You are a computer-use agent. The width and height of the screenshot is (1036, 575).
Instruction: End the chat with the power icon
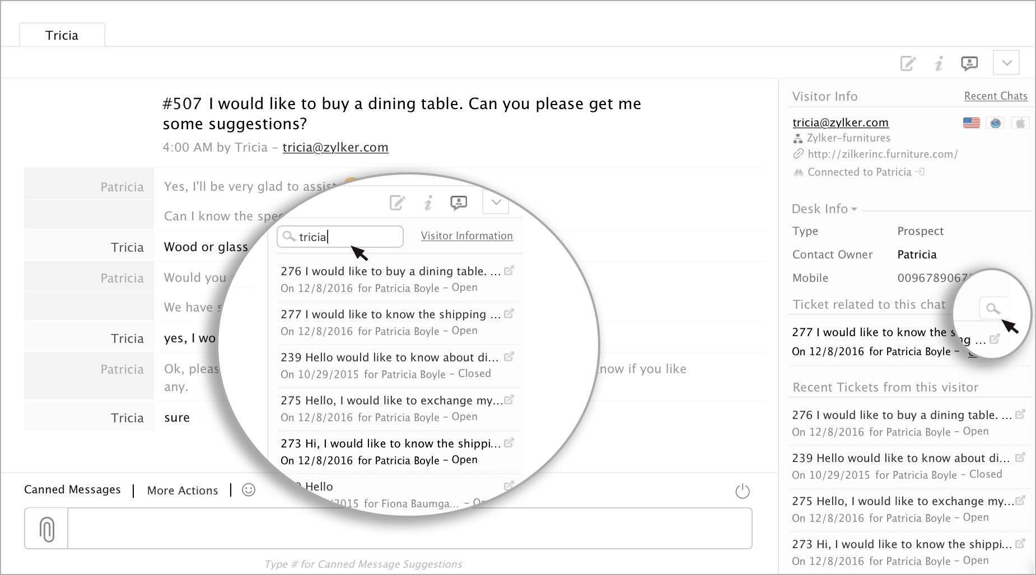point(742,491)
